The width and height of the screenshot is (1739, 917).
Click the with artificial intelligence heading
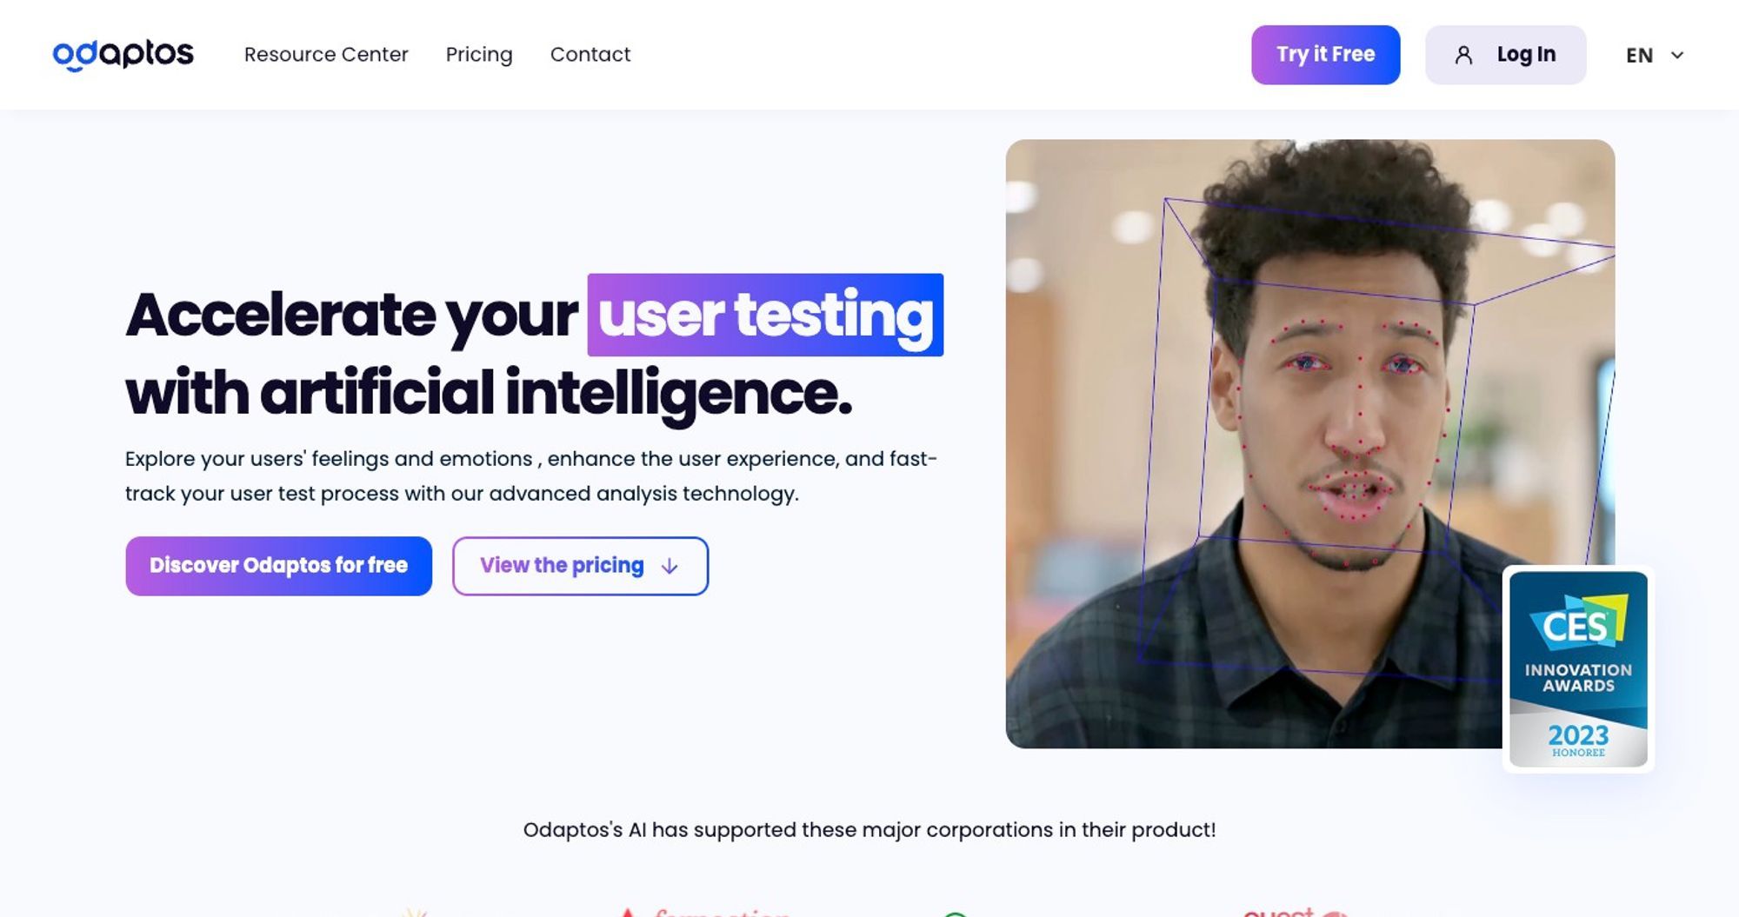[x=489, y=394]
